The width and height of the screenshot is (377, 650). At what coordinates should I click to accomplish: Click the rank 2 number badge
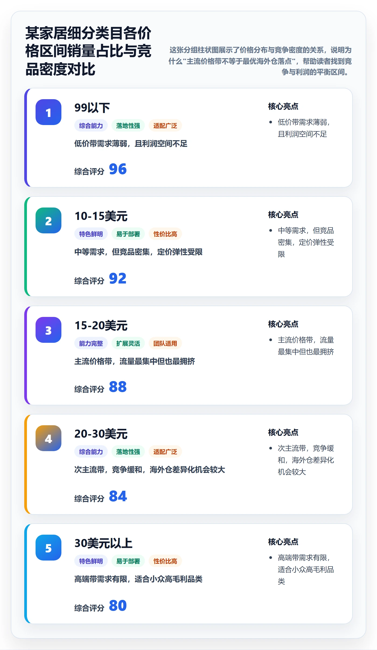(48, 220)
